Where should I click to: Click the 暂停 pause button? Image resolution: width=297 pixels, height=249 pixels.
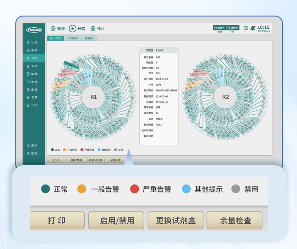[x=58, y=29]
